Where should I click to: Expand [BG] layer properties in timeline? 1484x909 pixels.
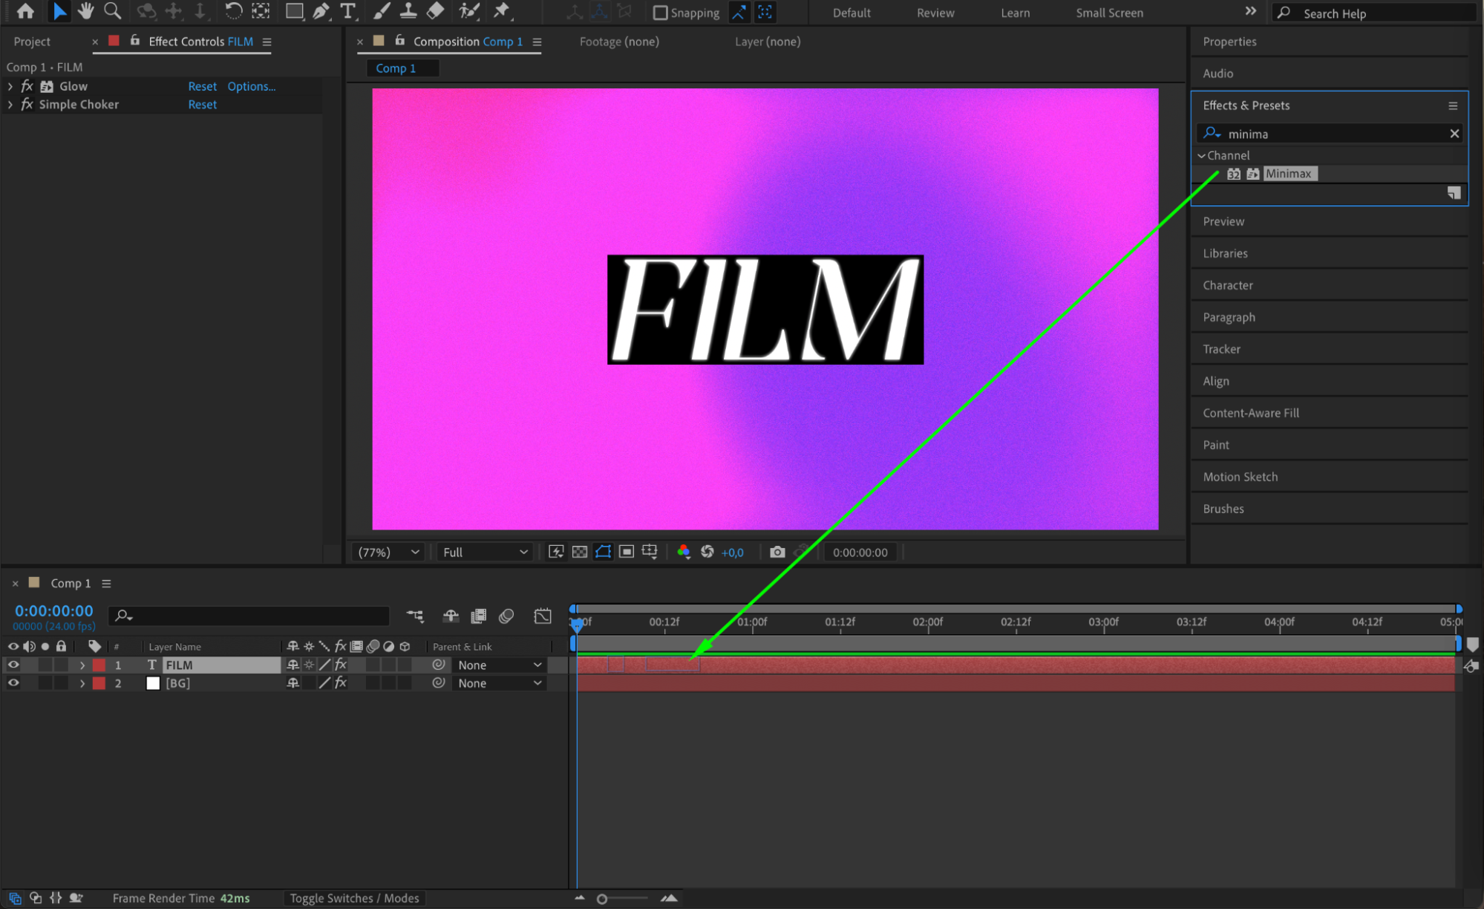pos(82,682)
